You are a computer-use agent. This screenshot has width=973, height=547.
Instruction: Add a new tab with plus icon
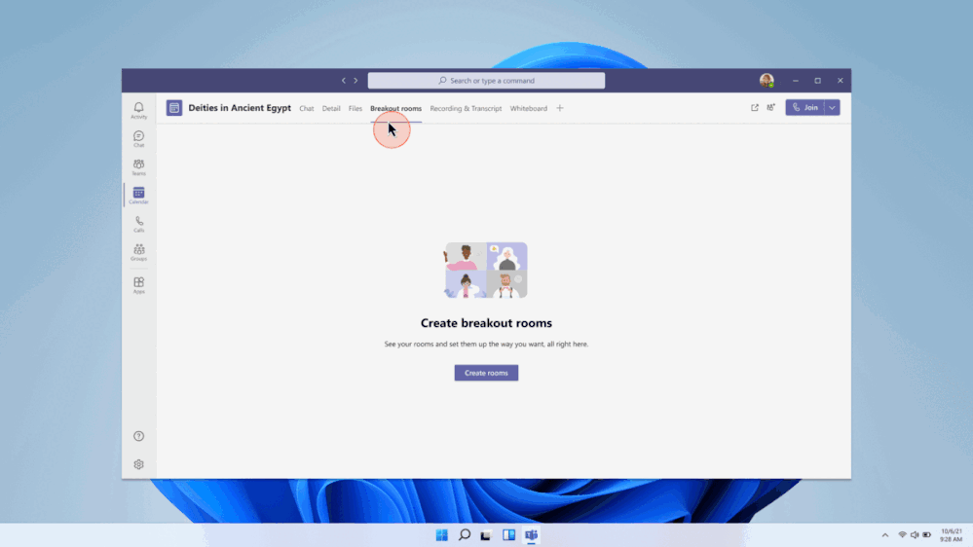[560, 108]
